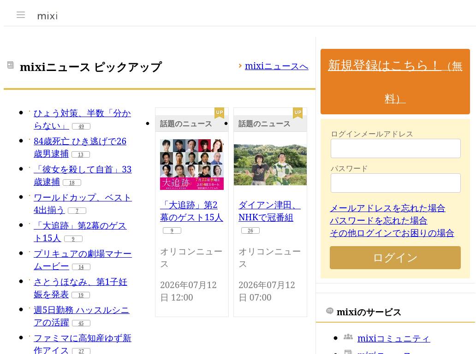Open the mixiコミュニティ service link
Image resolution: width=476 pixels, height=354 pixels.
coord(394,338)
